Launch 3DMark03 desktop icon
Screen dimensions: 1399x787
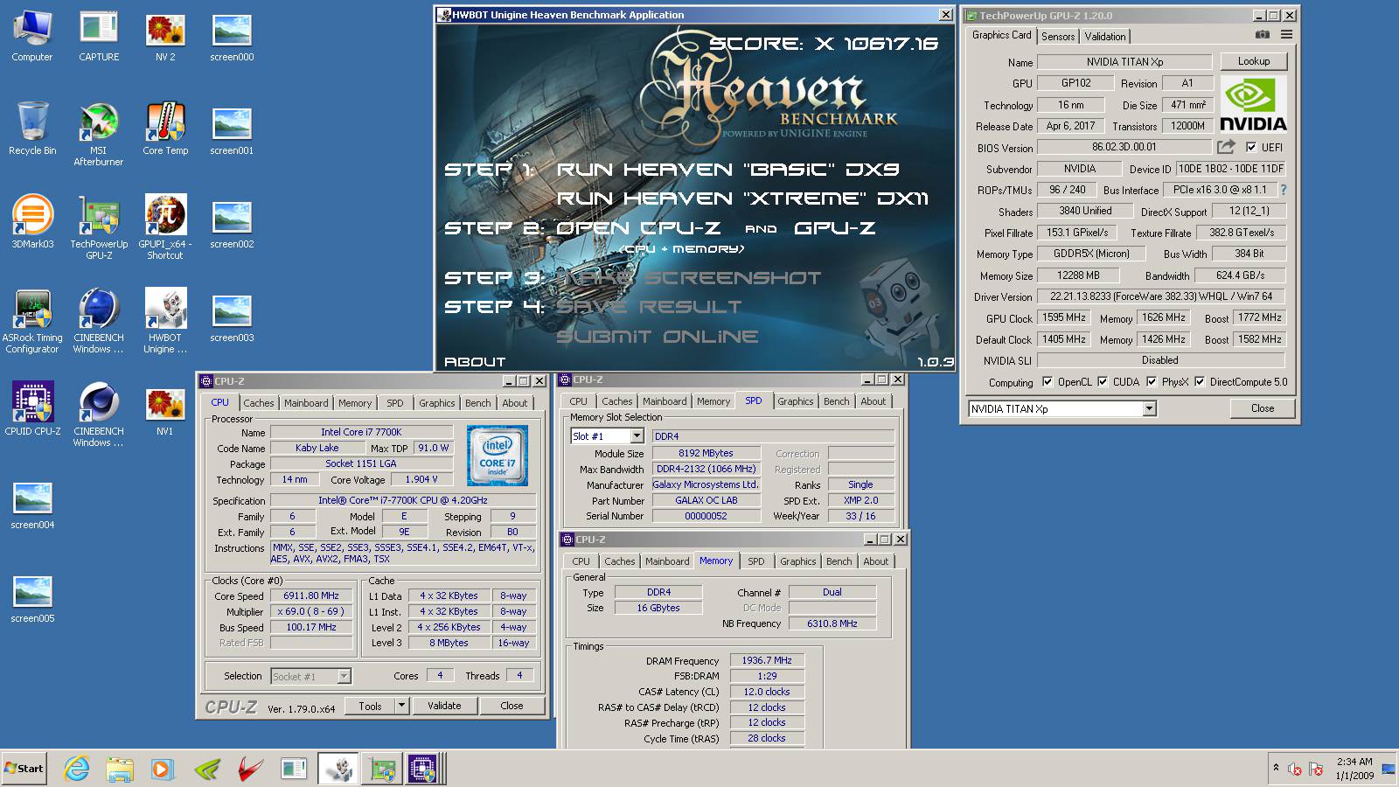(x=32, y=222)
